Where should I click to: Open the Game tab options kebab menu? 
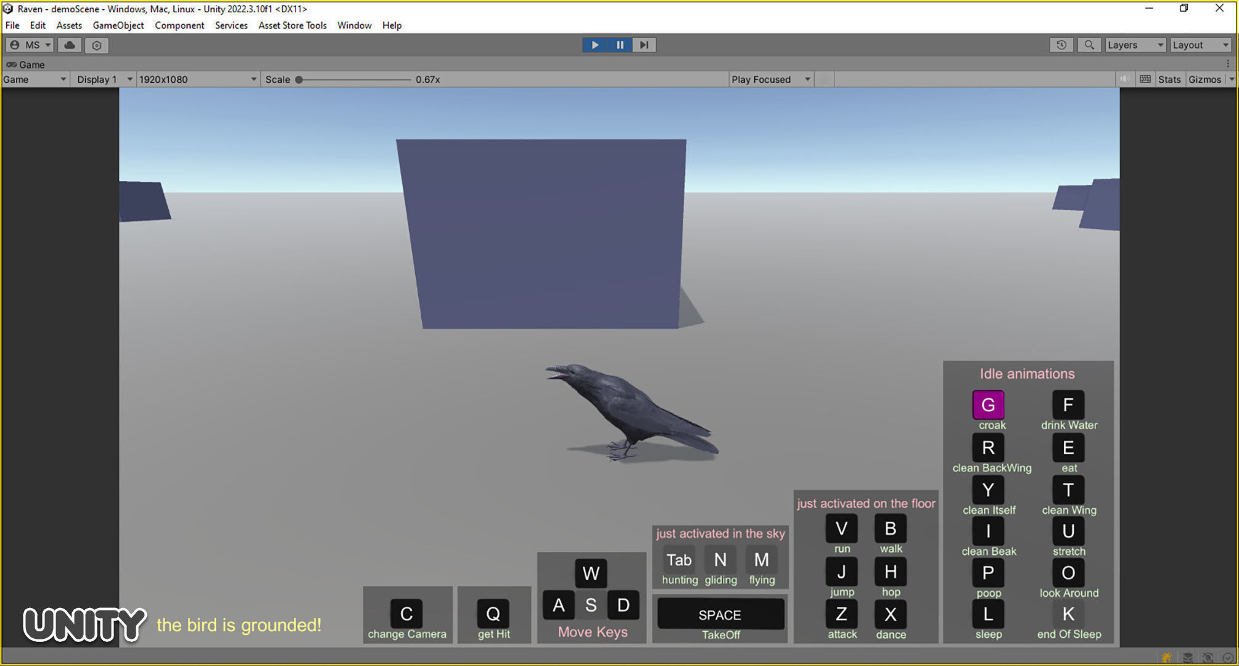click(1227, 64)
